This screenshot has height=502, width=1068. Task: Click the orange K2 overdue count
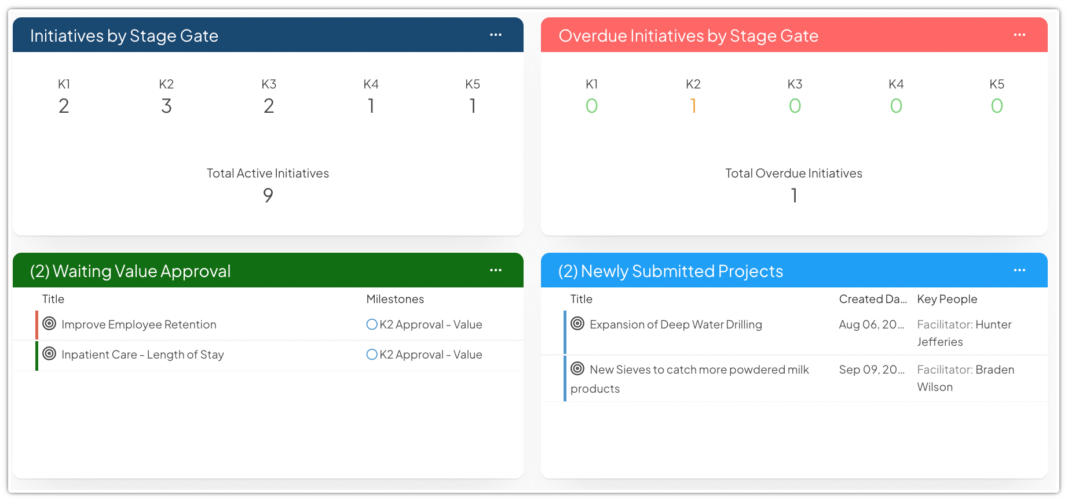[693, 106]
